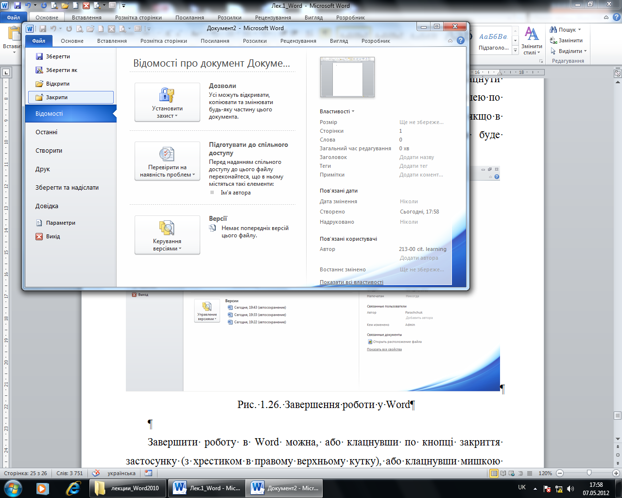Click Додати комент... comments field
Image resolution: width=622 pixels, height=498 pixels.
pyautogui.click(x=421, y=175)
